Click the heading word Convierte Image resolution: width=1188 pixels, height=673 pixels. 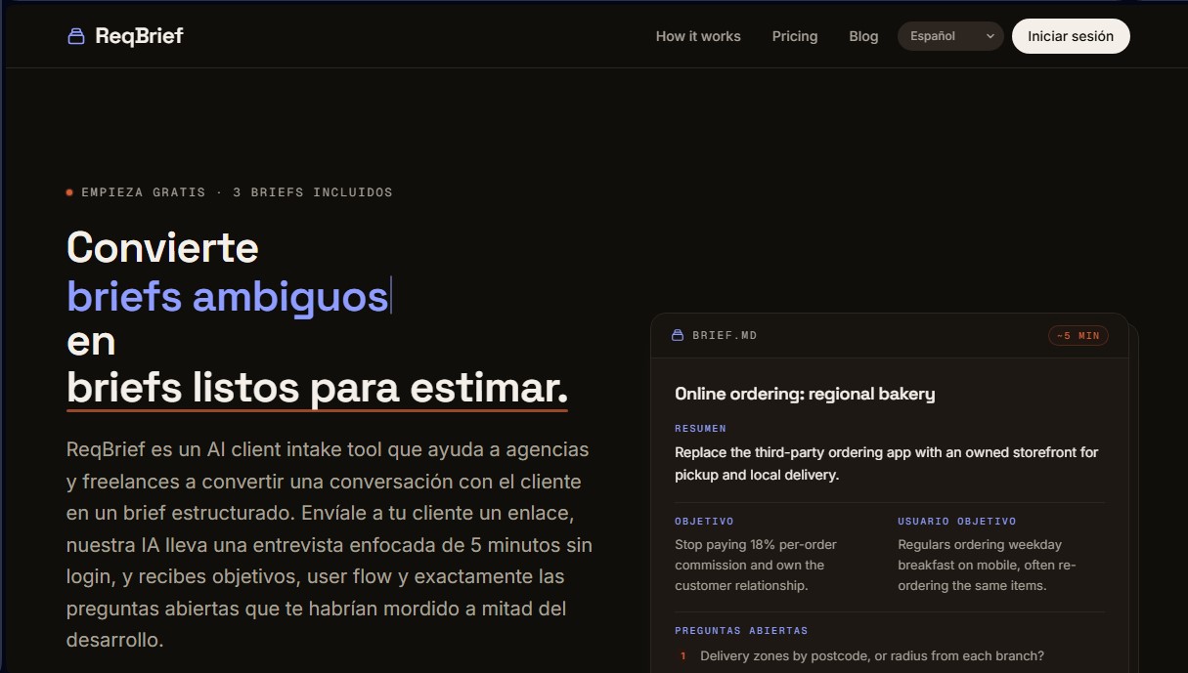coord(162,247)
